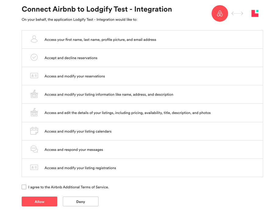Click the chat bubble icon for messages
279x217 pixels.
tap(34, 149)
